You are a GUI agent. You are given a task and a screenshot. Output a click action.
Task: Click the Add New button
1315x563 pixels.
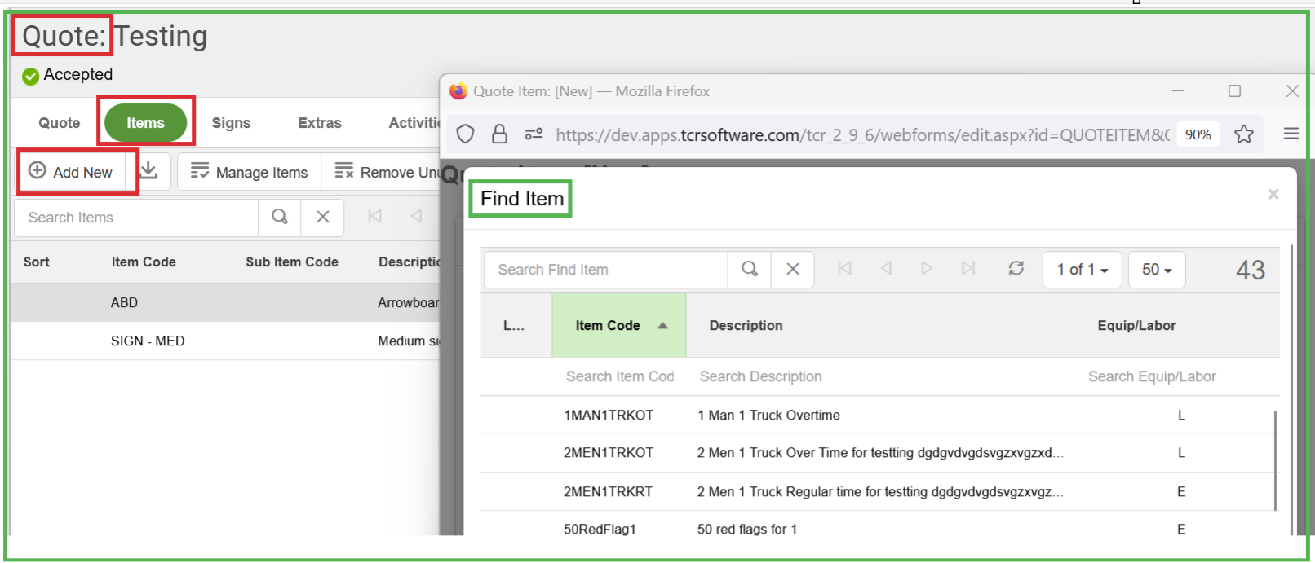pos(72,172)
